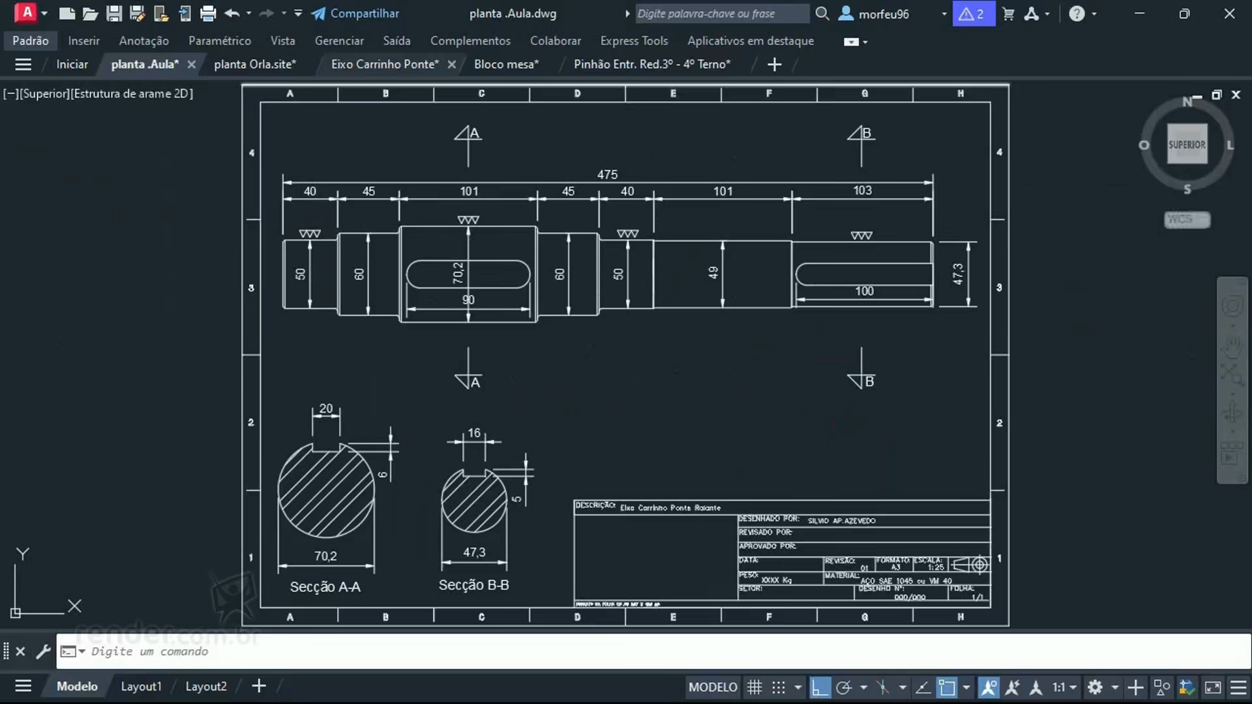This screenshot has height=704, width=1252.
Task: Open the Autodesk App Store cart icon
Action: 1008,14
